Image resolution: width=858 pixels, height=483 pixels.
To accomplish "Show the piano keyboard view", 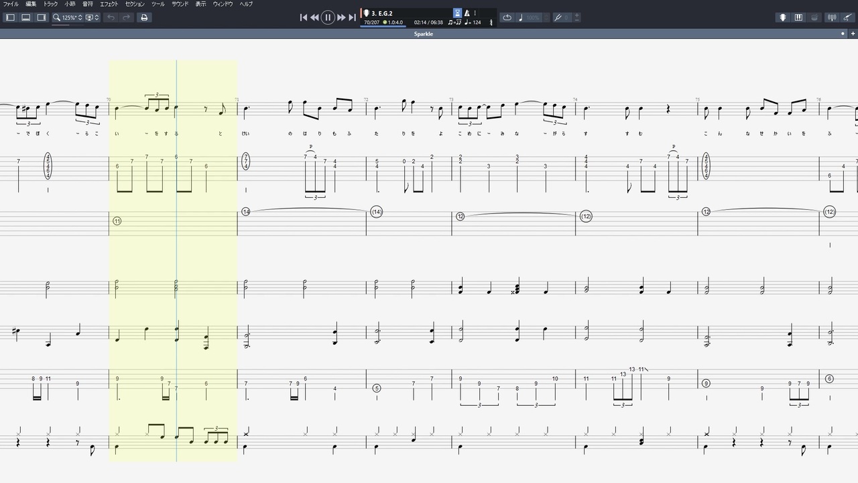I will pyautogui.click(x=798, y=17).
